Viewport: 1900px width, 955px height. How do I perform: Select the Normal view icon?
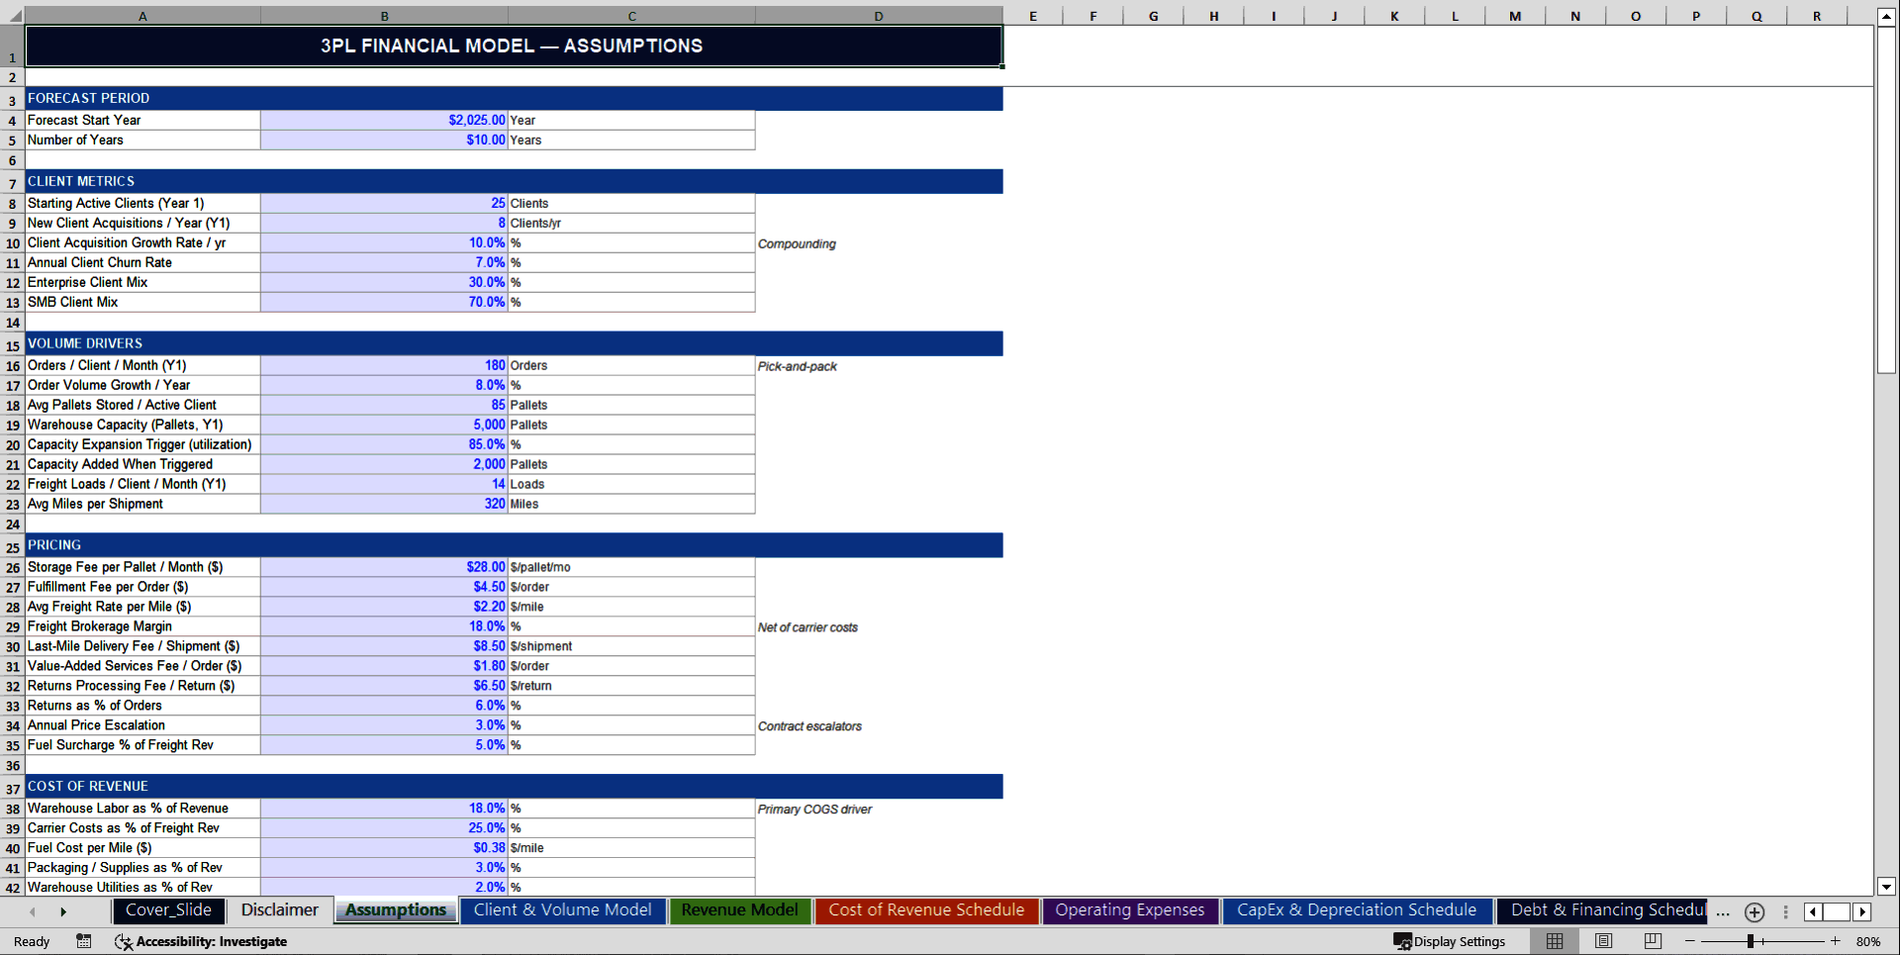(1555, 941)
